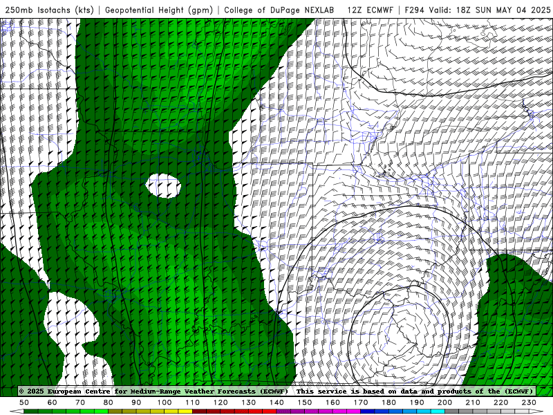
Task: Click the 70 label on color scale
Action: tap(80, 403)
